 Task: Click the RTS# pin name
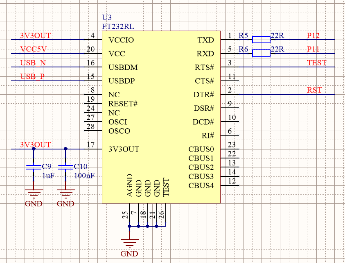pos(204,67)
